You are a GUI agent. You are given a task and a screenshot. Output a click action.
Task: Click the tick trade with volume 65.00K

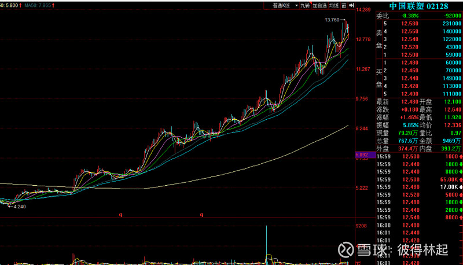click(449, 179)
